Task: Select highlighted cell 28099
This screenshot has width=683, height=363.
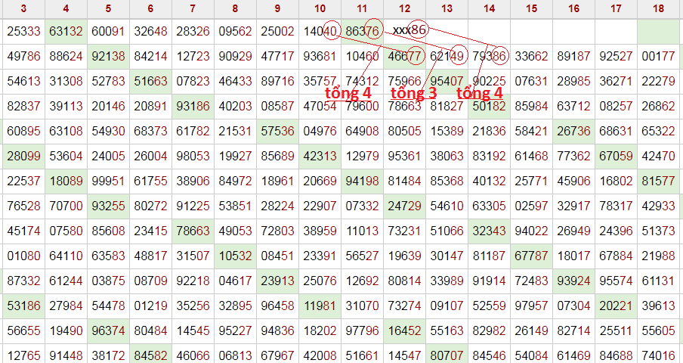Action: (x=23, y=156)
